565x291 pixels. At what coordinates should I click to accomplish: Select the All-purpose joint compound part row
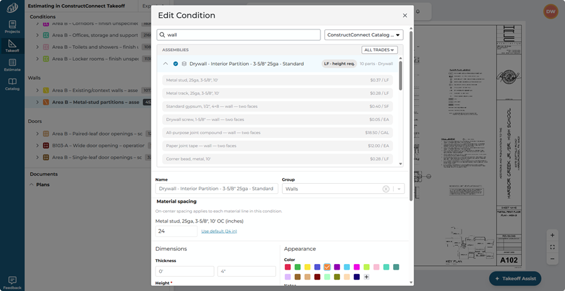[277, 133]
